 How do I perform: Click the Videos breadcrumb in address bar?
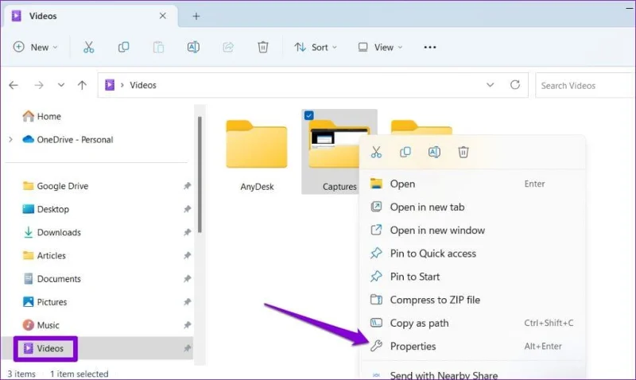click(143, 85)
